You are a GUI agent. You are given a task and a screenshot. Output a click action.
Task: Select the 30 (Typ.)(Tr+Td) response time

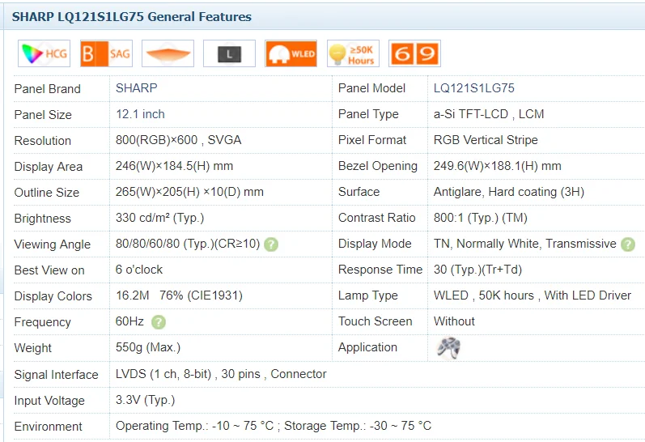tap(477, 270)
